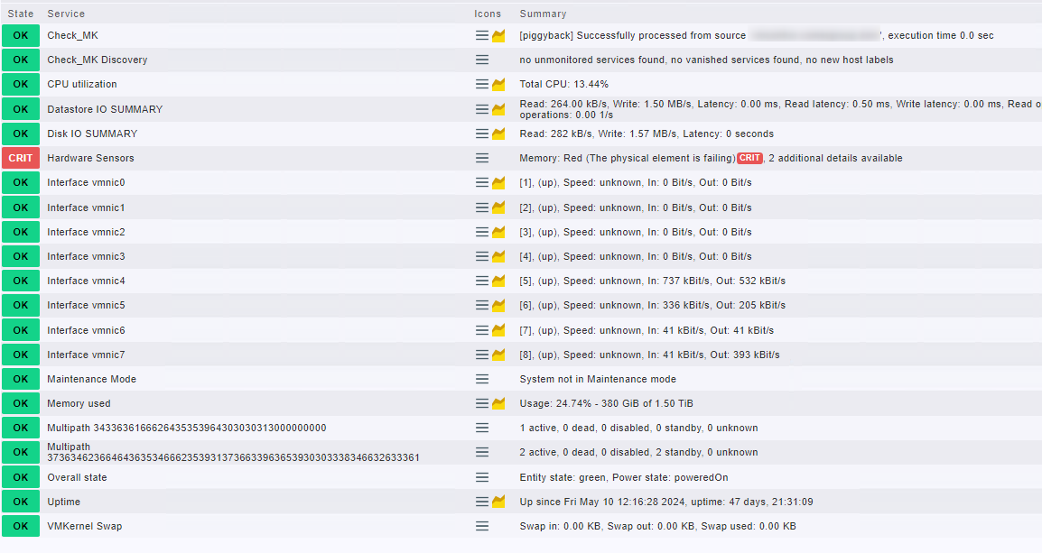Open action menu for VMKernel Swap
1042x553 pixels.
pyautogui.click(x=482, y=526)
